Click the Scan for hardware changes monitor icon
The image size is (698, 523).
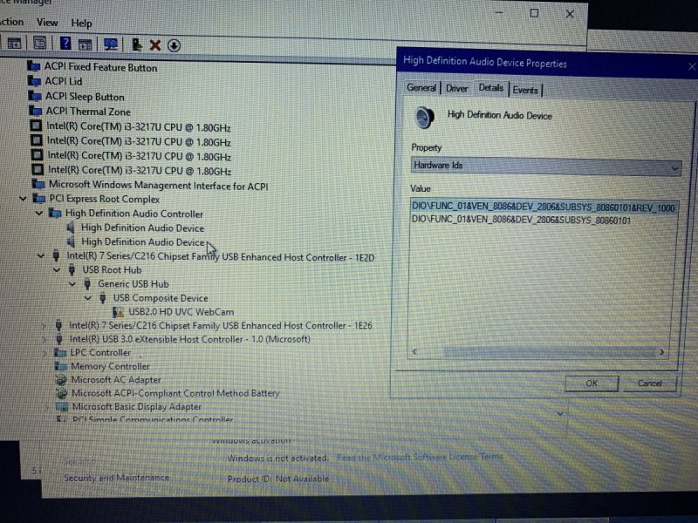(x=111, y=44)
